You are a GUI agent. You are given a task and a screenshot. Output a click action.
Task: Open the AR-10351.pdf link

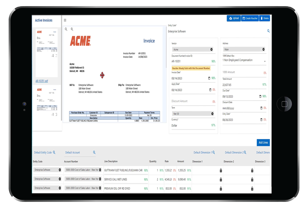42,81
